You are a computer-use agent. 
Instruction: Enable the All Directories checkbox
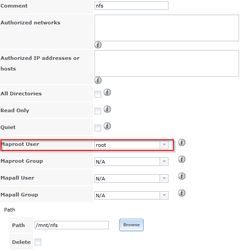tap(98, 94)
